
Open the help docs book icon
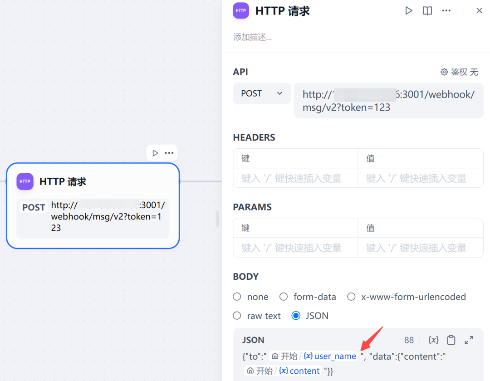coord(427,11)
